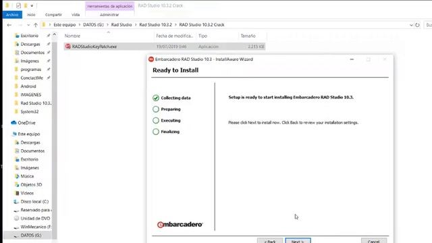432x243 pixels.
Task: Sort files by Nombre column
Action: (72, 36)
